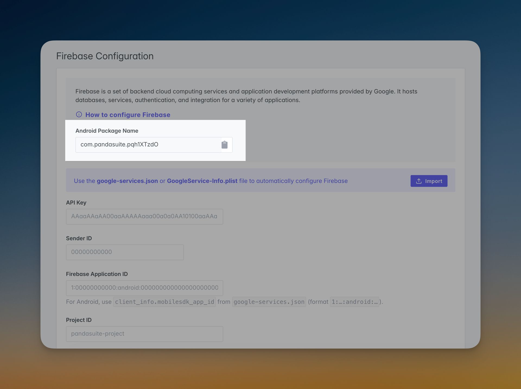Screen dimensions: 521x389
Task: Click the API Key input field
Action: (144, 217)
